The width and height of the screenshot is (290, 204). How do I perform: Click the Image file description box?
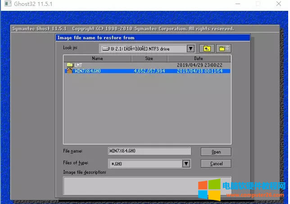[x=147, y=185]
